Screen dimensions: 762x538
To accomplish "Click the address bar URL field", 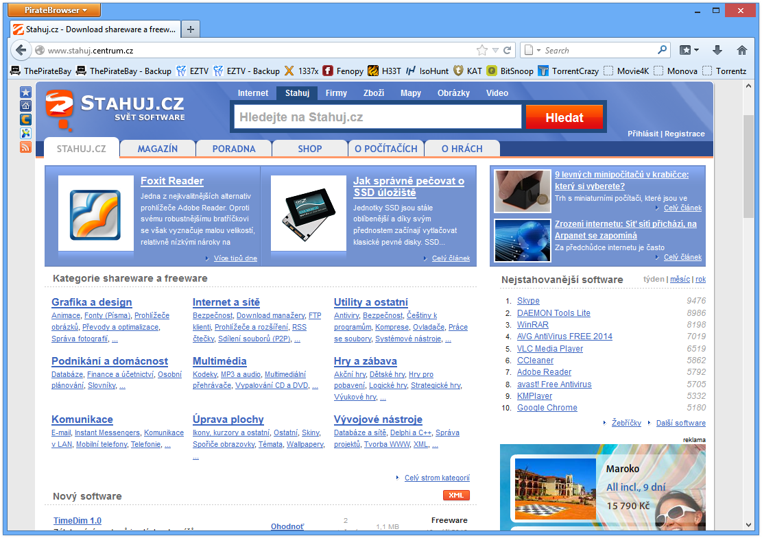I will click(260, 50).
